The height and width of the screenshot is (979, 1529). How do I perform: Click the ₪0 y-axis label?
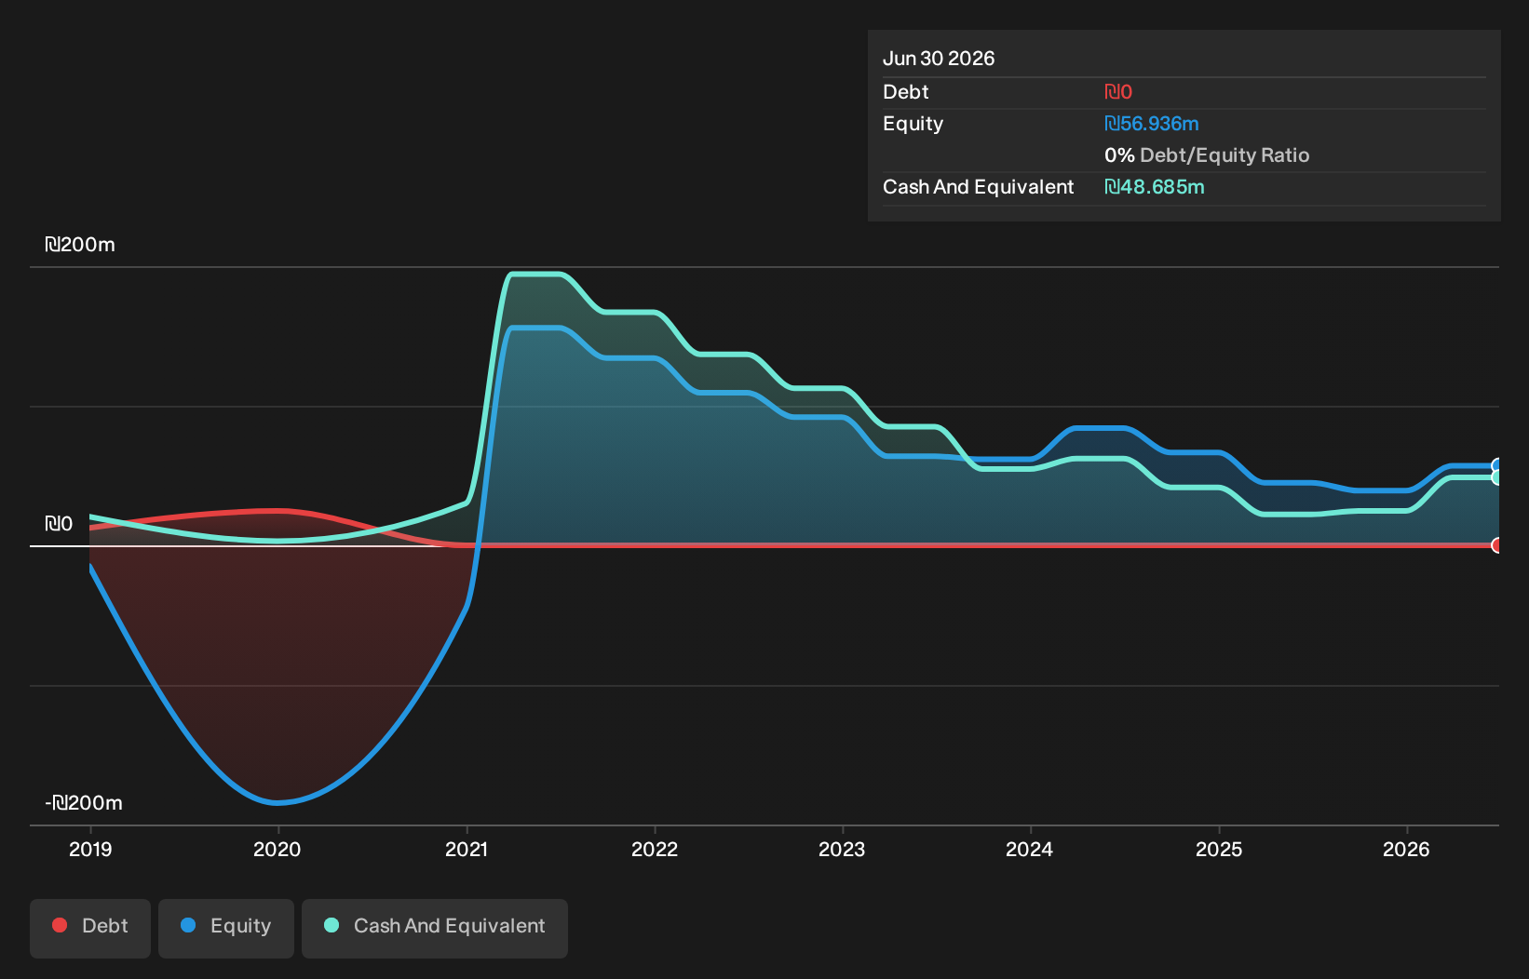pos(59,524)
